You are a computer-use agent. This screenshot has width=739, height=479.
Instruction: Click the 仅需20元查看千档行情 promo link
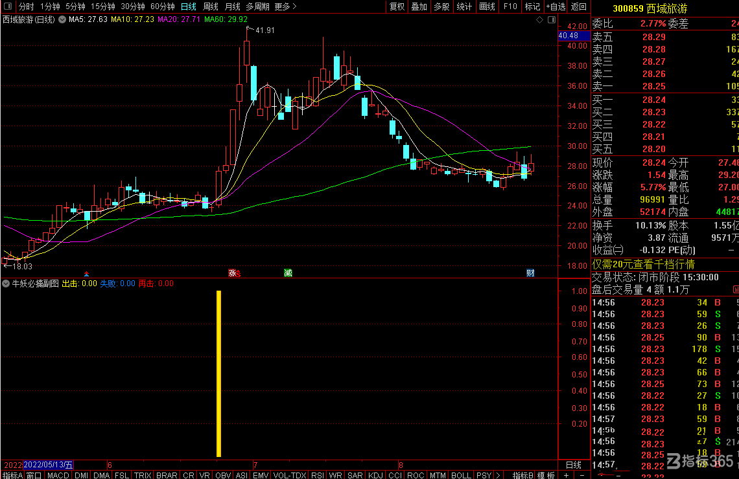click(643, 265)
